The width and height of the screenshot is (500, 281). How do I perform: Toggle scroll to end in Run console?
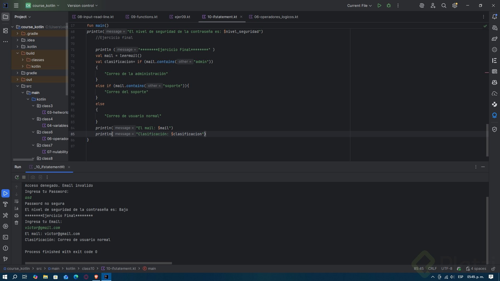[16, 209]
